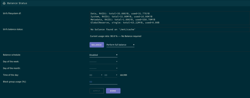Click the 'HH:MM' hint text
Image resolution: width=250 pixels, height=98 pixels.
[123, 75]
